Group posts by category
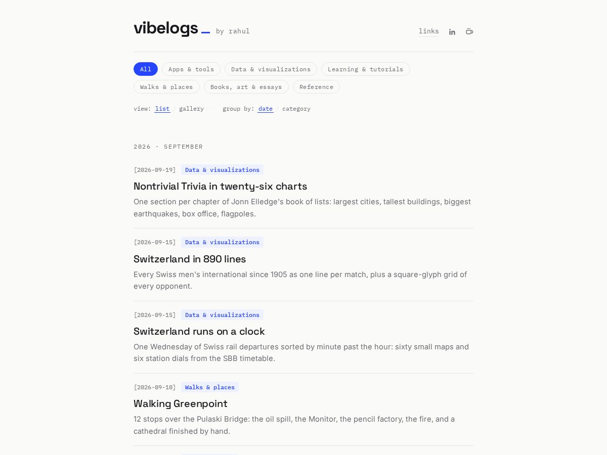The height and width of the screenshot is (455, 607). coord(296,109)
